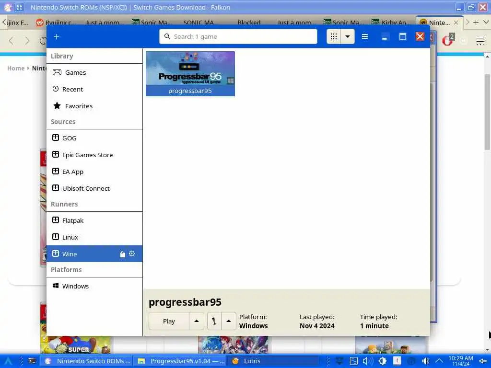Expand the Play button options arrow
Screen dimensions: 491x368
coord(197,321)
